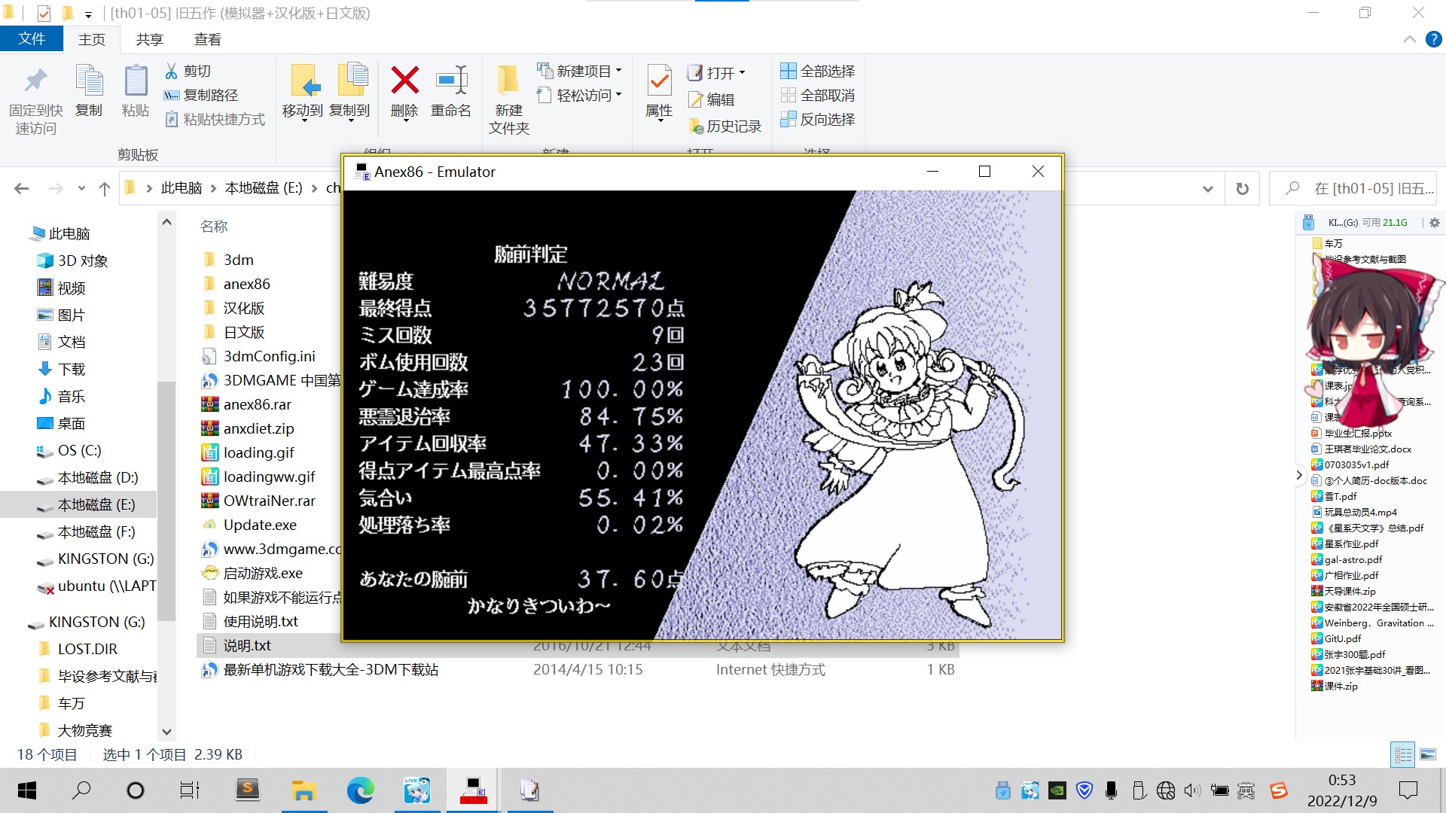
Task: Click the 反向选择 invert selection icon
Action: point(818,120)
